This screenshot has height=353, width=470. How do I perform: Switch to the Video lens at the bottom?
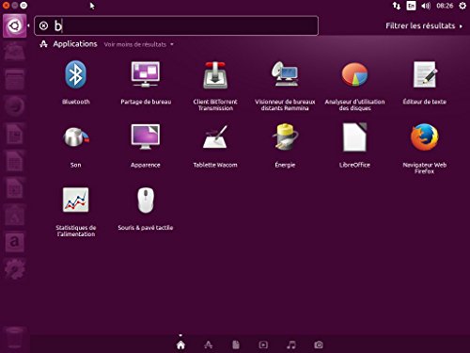coord(263,345)
